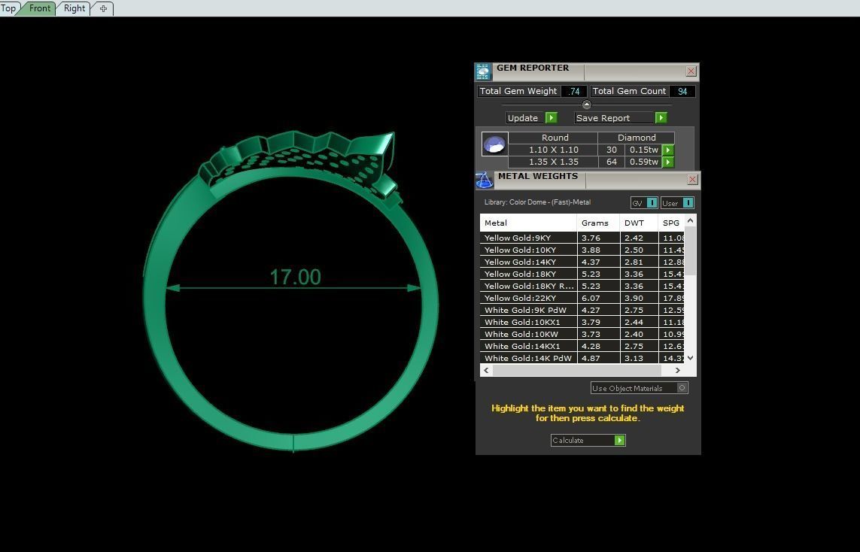Click the horizontal scroll right arrow
Screen dimensions: 860x552
[678, 370]
